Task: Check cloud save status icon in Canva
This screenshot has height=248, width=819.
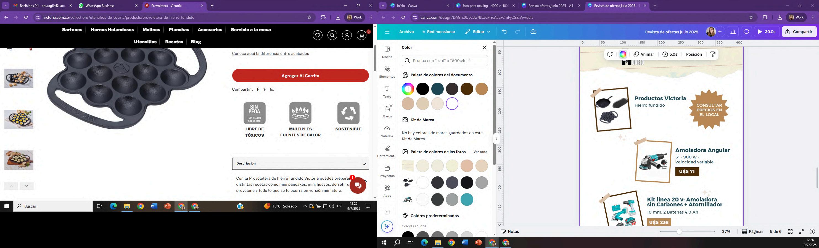Action: pos(533,32)
